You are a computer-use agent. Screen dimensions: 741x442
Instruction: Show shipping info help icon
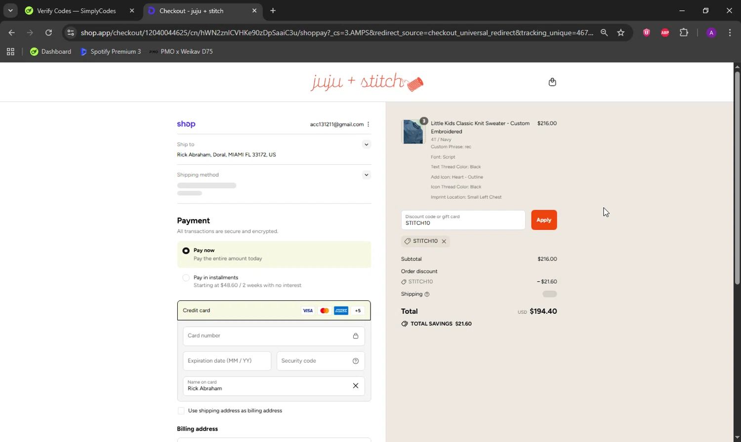coord(427,295)
